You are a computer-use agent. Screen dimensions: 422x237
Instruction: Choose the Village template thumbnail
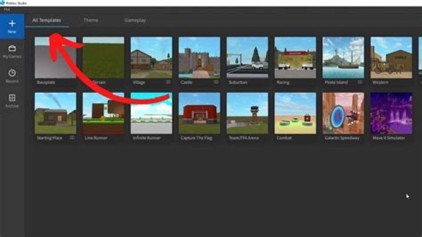coord(151,57)
